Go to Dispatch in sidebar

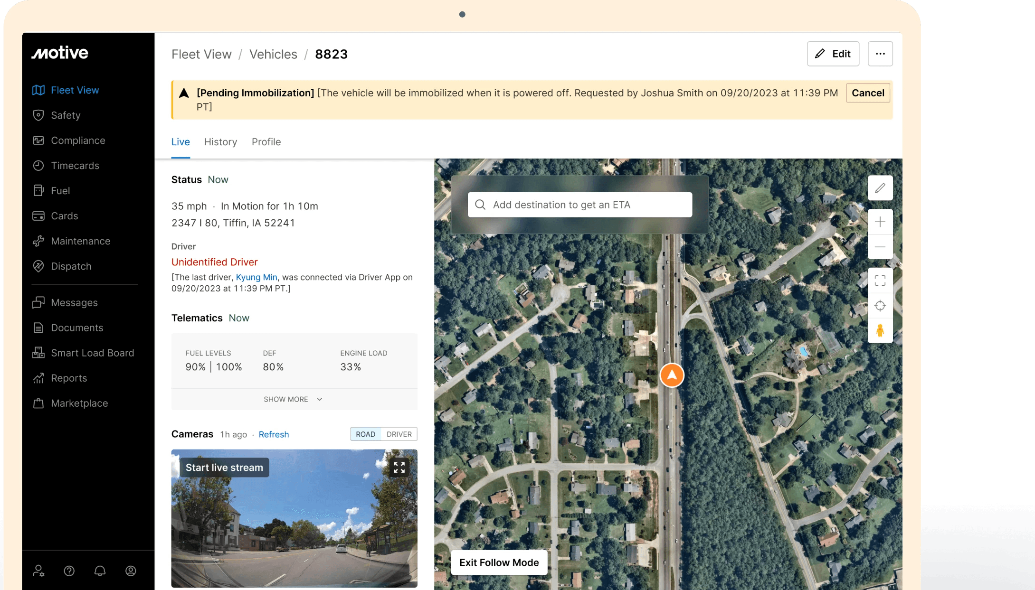coord(71,266)
